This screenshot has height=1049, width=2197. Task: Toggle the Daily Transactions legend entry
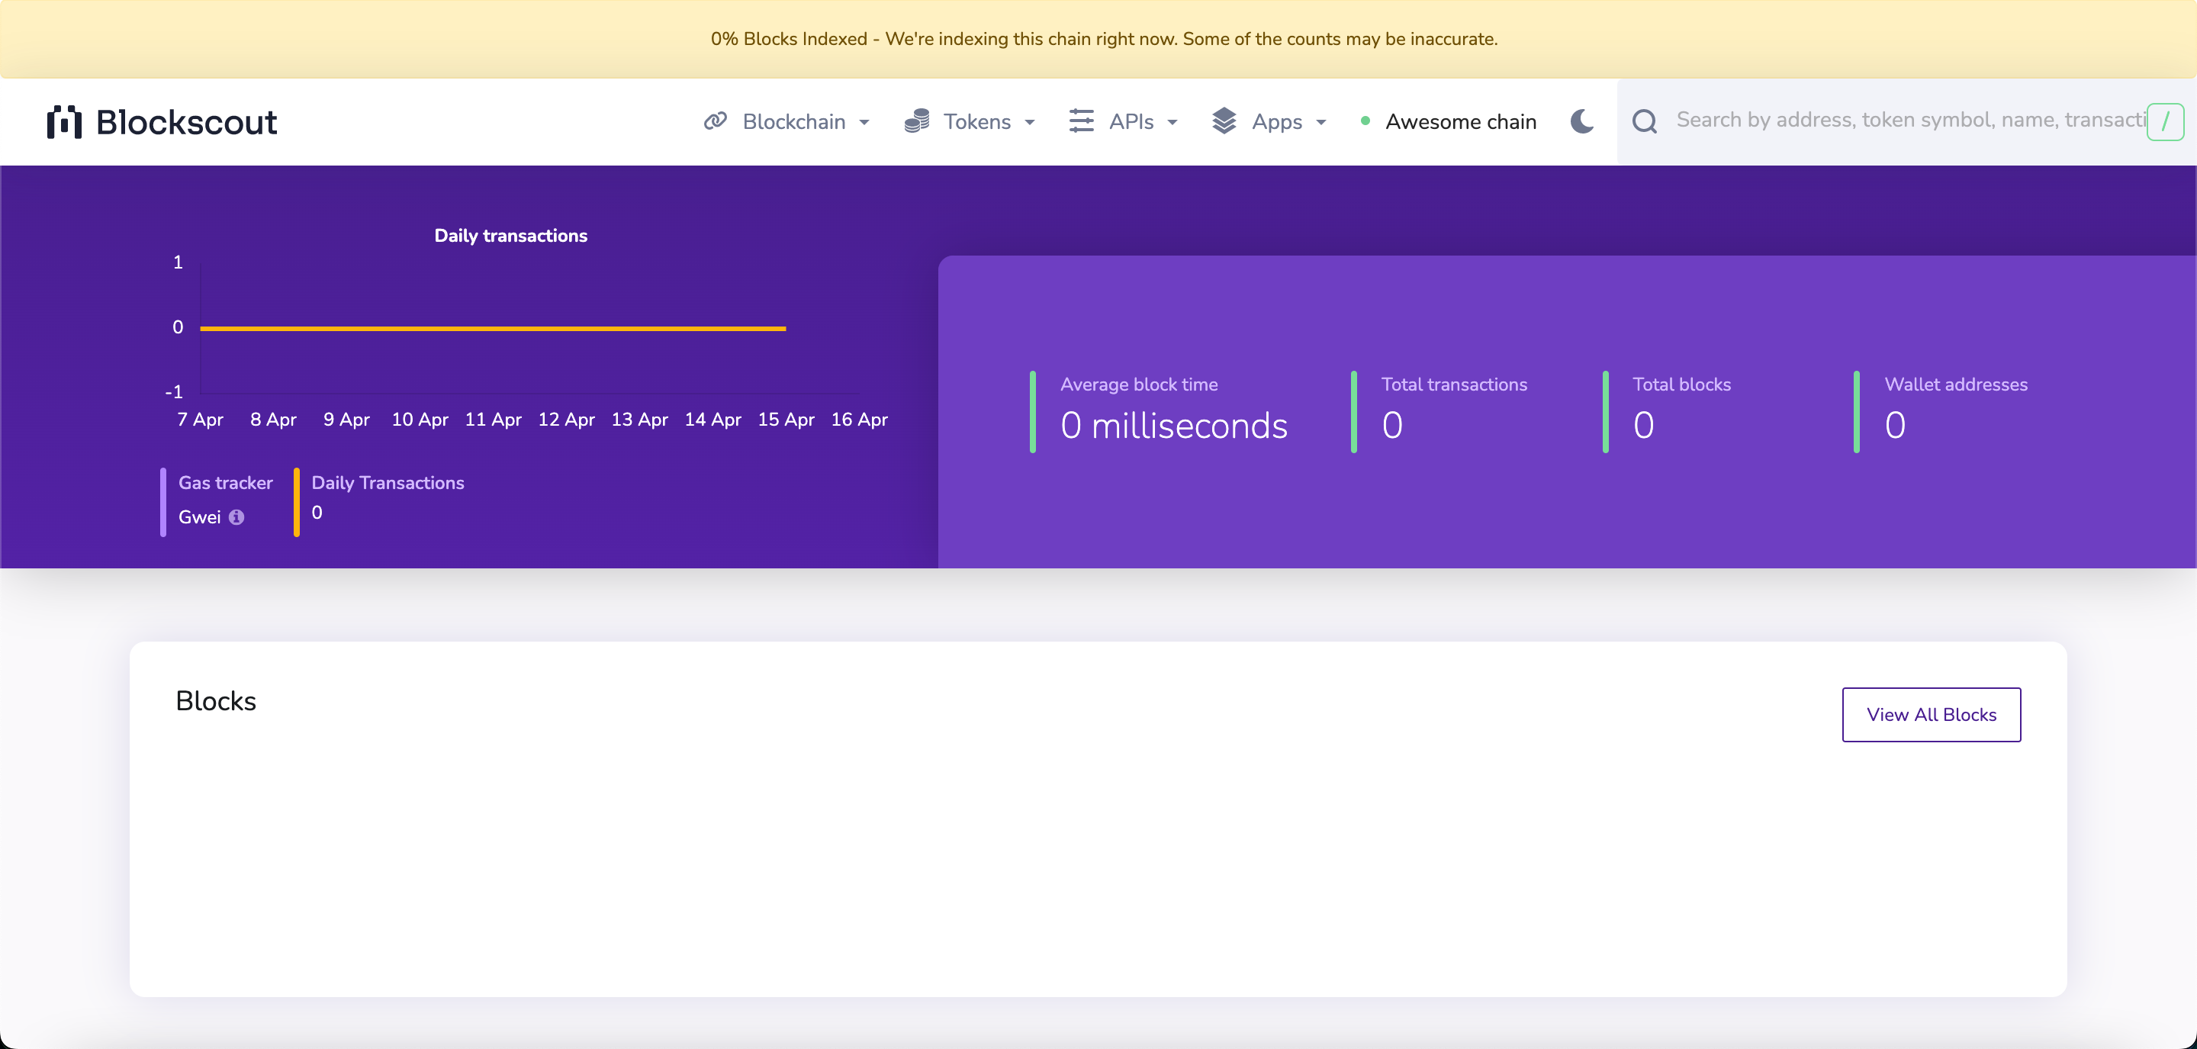[386, 497]
